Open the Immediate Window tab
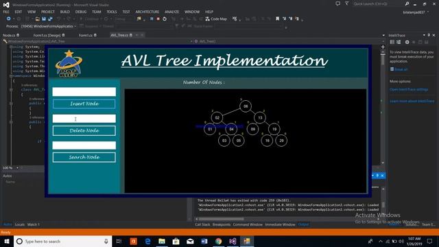 click(x=280, y=224)
